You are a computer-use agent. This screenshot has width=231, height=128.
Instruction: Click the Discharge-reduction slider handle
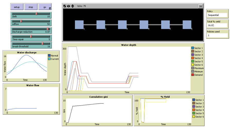tap(47, 29)
